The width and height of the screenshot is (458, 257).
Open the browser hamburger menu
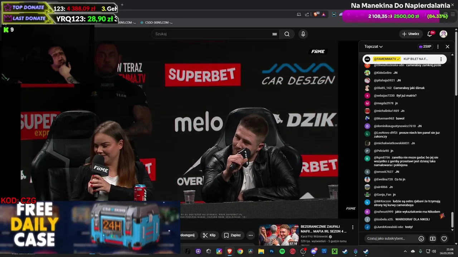453,14
